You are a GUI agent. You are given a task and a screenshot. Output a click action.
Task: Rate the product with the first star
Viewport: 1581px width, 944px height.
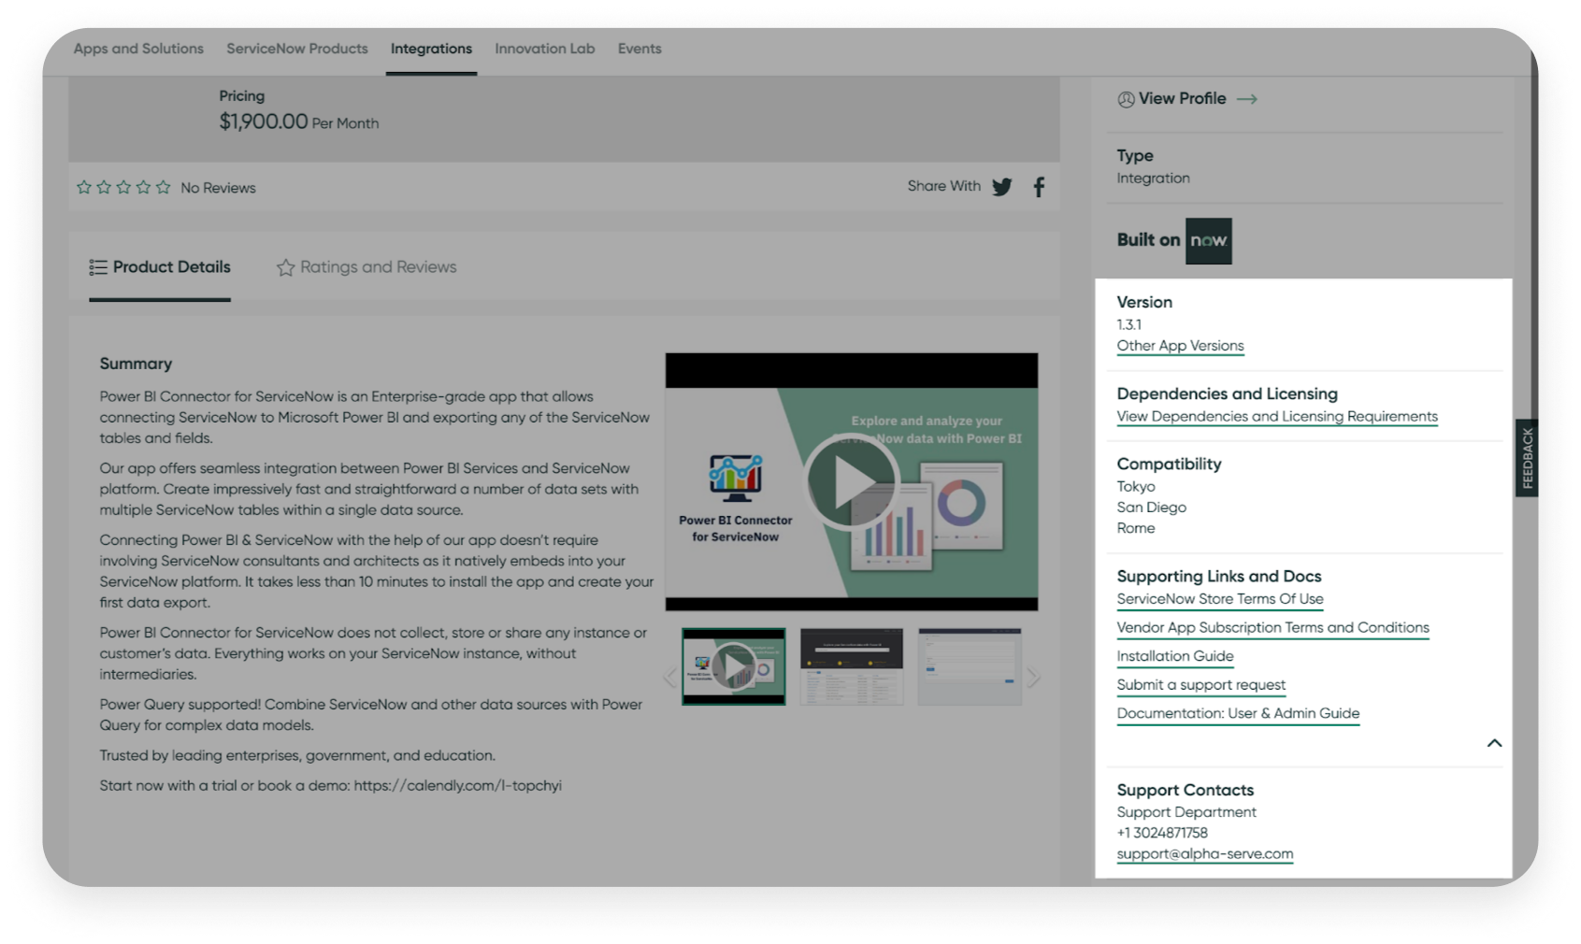click(83, 186)
